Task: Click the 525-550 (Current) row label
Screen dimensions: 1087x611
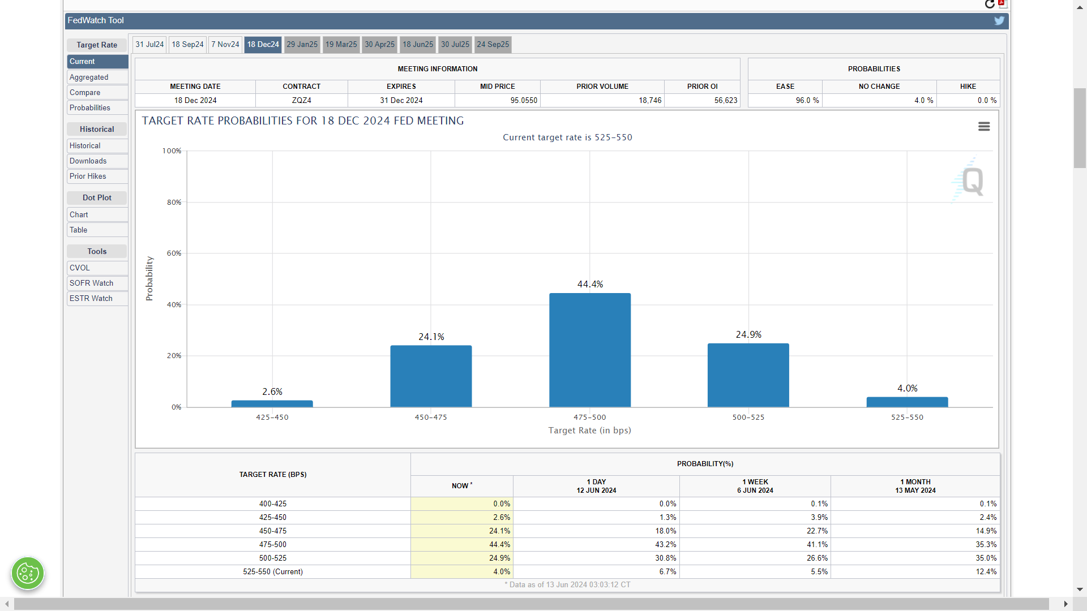Action: click(273, 572)
